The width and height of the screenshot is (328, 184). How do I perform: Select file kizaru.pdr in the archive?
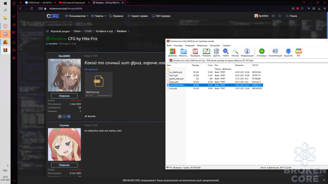click(174, 82)
